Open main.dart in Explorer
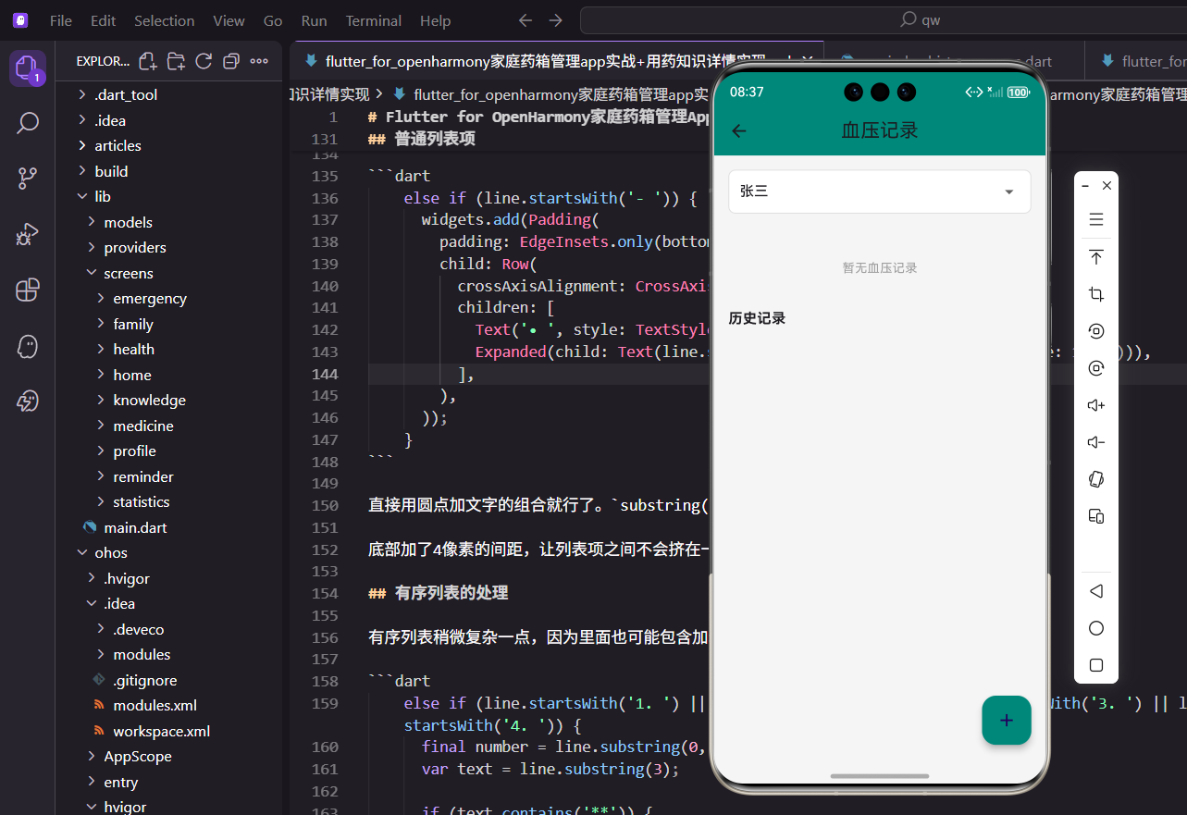 (135, 527)
